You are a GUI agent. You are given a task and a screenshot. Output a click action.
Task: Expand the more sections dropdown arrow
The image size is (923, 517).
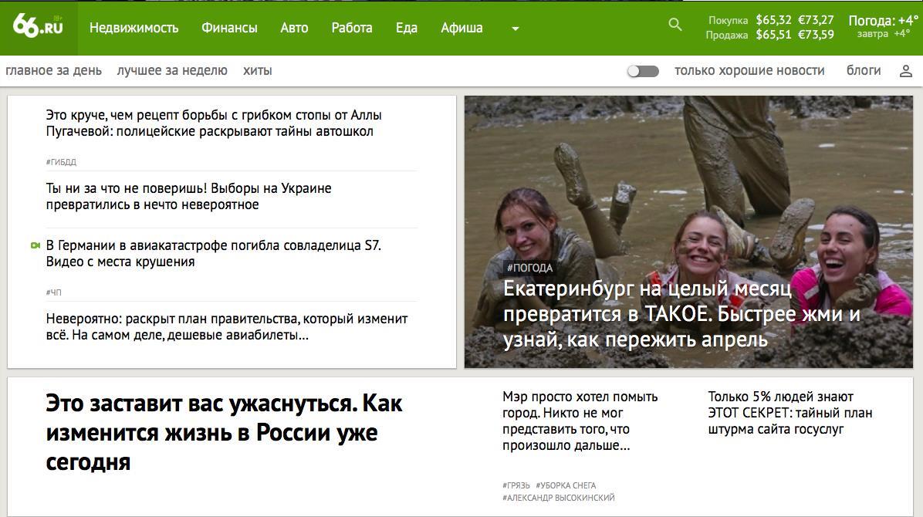pos(515,29)
